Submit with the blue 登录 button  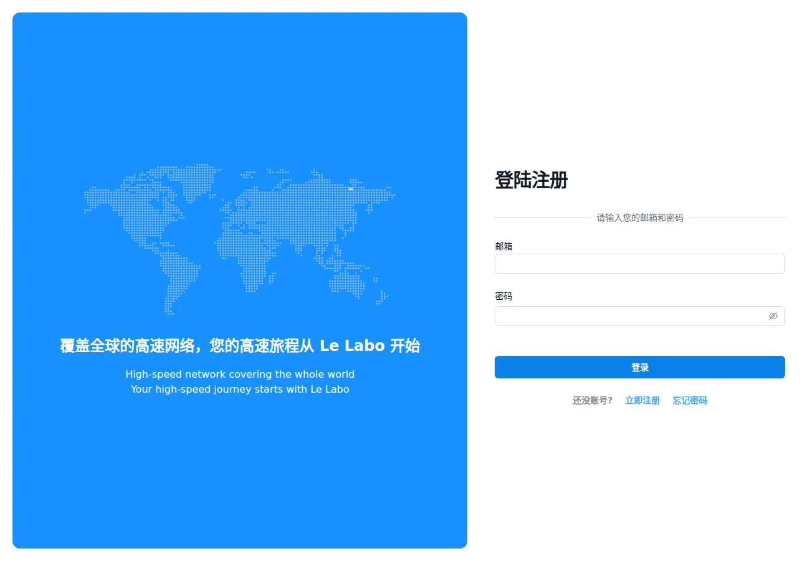[x=639, y=367]
